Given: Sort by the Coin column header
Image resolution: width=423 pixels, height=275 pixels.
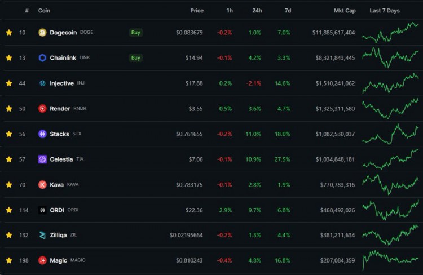Looking at the screenshot, I should click(44, 11).
